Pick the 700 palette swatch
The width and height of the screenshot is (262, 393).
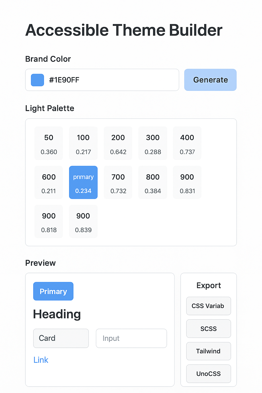pos(118,182)
